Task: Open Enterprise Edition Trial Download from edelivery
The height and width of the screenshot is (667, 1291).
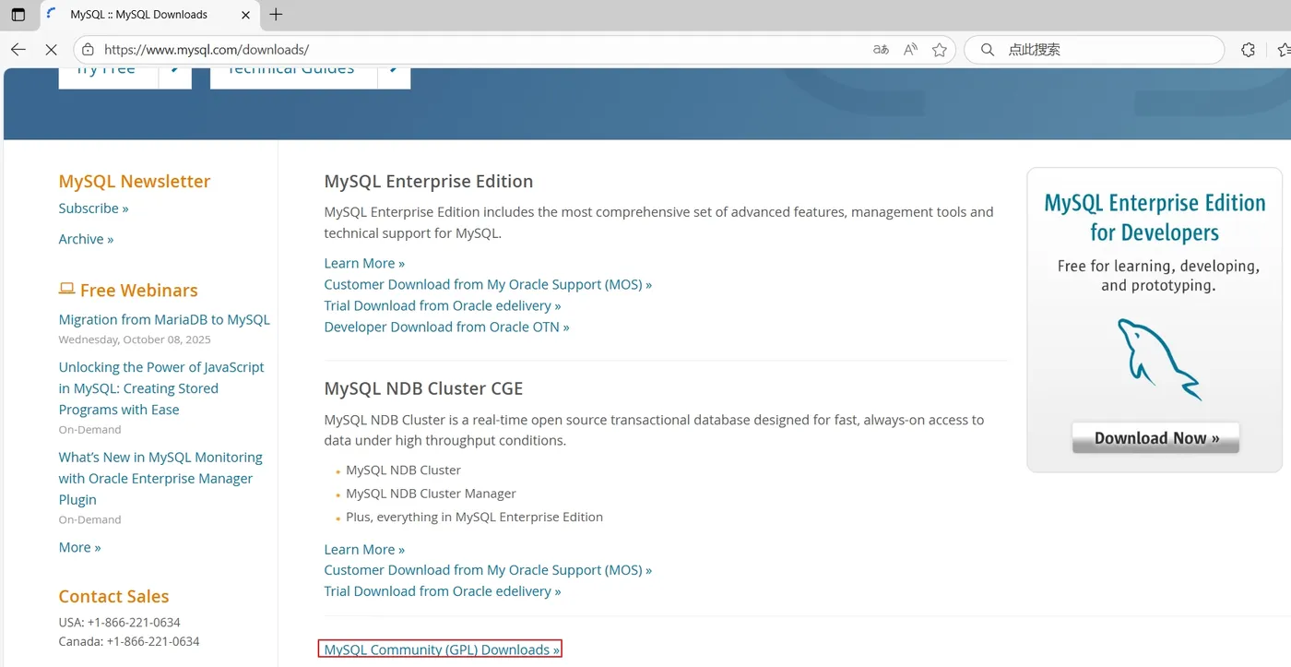Action: pos(443,305)
